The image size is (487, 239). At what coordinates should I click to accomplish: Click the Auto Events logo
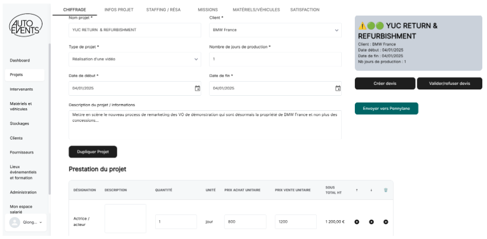(26, 25)
